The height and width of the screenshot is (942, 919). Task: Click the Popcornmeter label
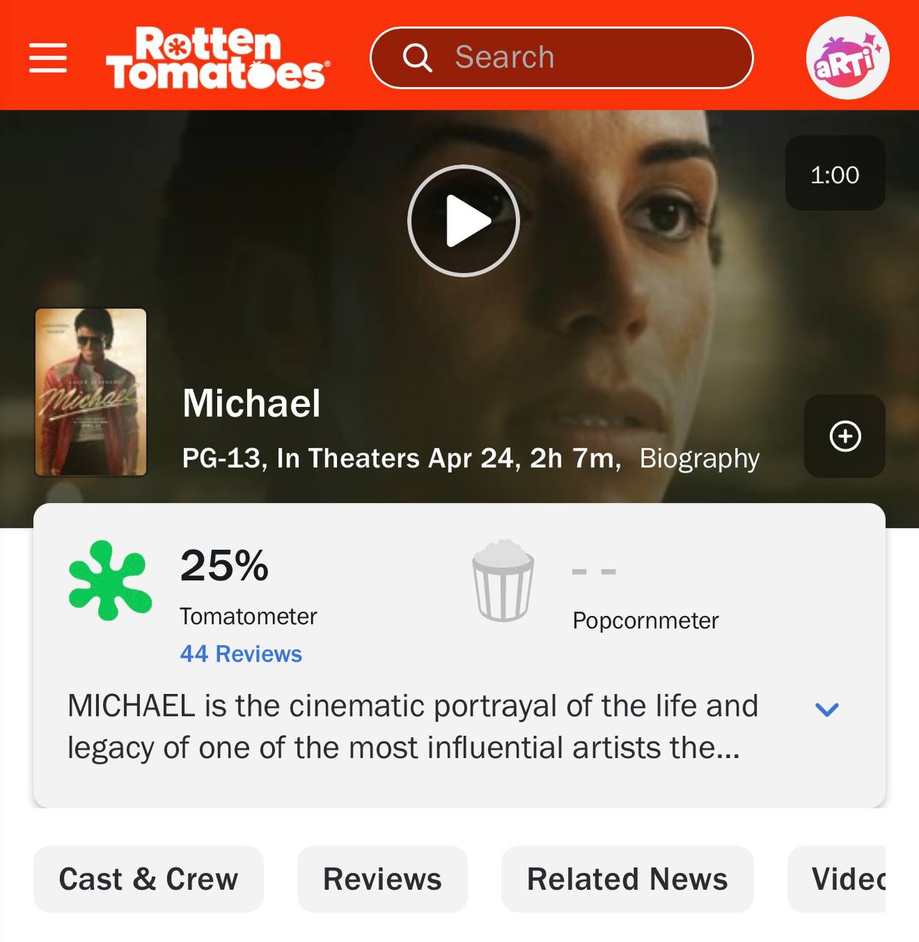click(x=645, y=620)
